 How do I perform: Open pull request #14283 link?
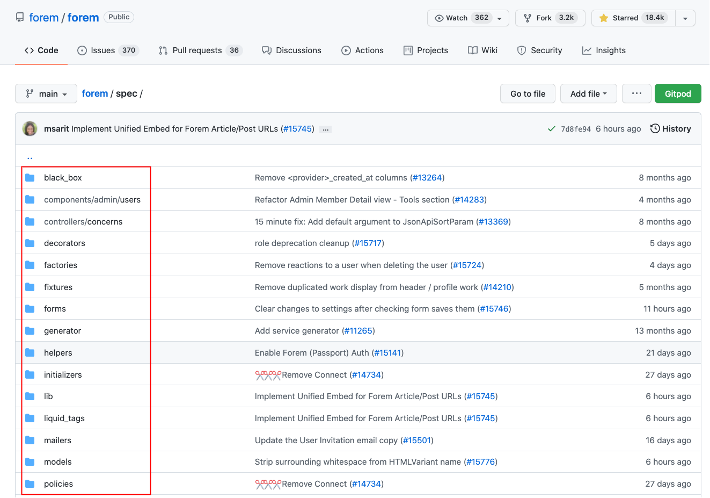pyautogui.click(x=470, y=200)
